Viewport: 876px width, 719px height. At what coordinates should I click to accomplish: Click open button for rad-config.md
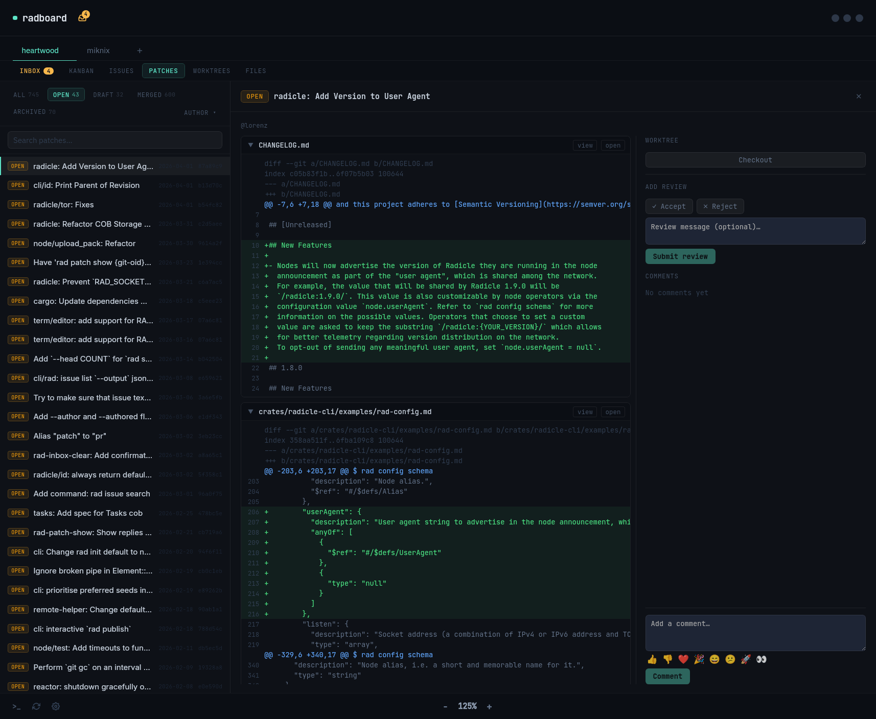coord(613,412)
